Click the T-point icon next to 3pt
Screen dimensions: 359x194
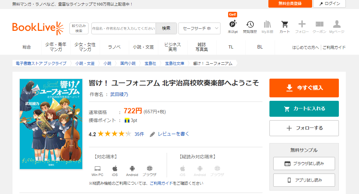[x=127, y=121]
